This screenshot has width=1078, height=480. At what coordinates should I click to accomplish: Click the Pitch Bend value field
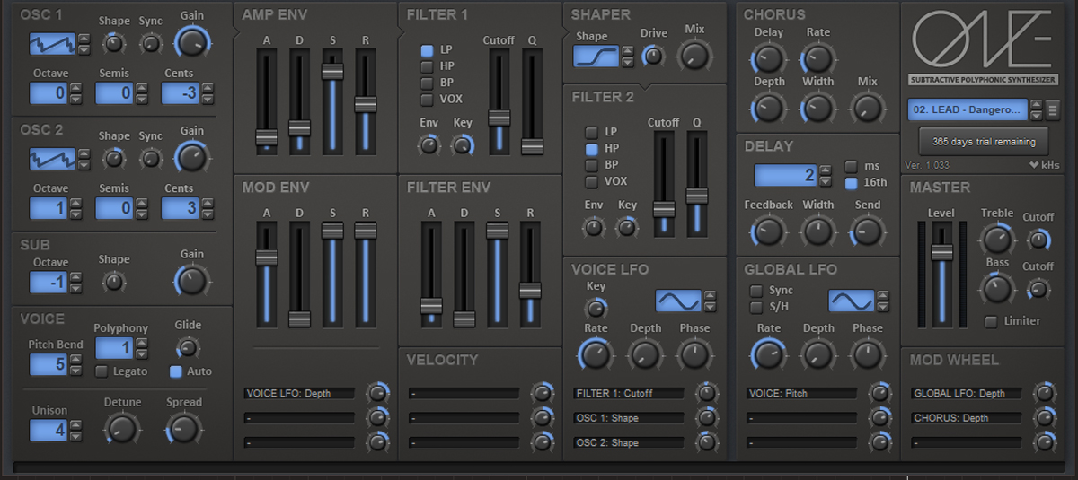click(49, 364)
